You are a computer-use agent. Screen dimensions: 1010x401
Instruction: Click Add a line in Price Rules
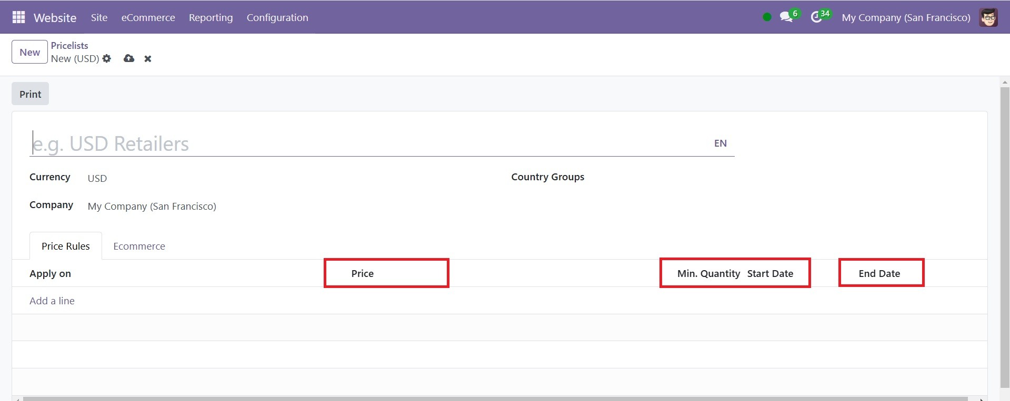click(x=52, y=301)
